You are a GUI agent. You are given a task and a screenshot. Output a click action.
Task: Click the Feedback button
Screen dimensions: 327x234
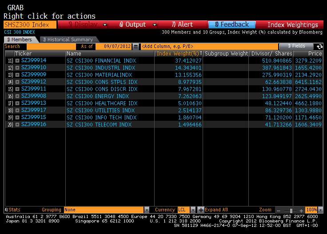[231, 25]
